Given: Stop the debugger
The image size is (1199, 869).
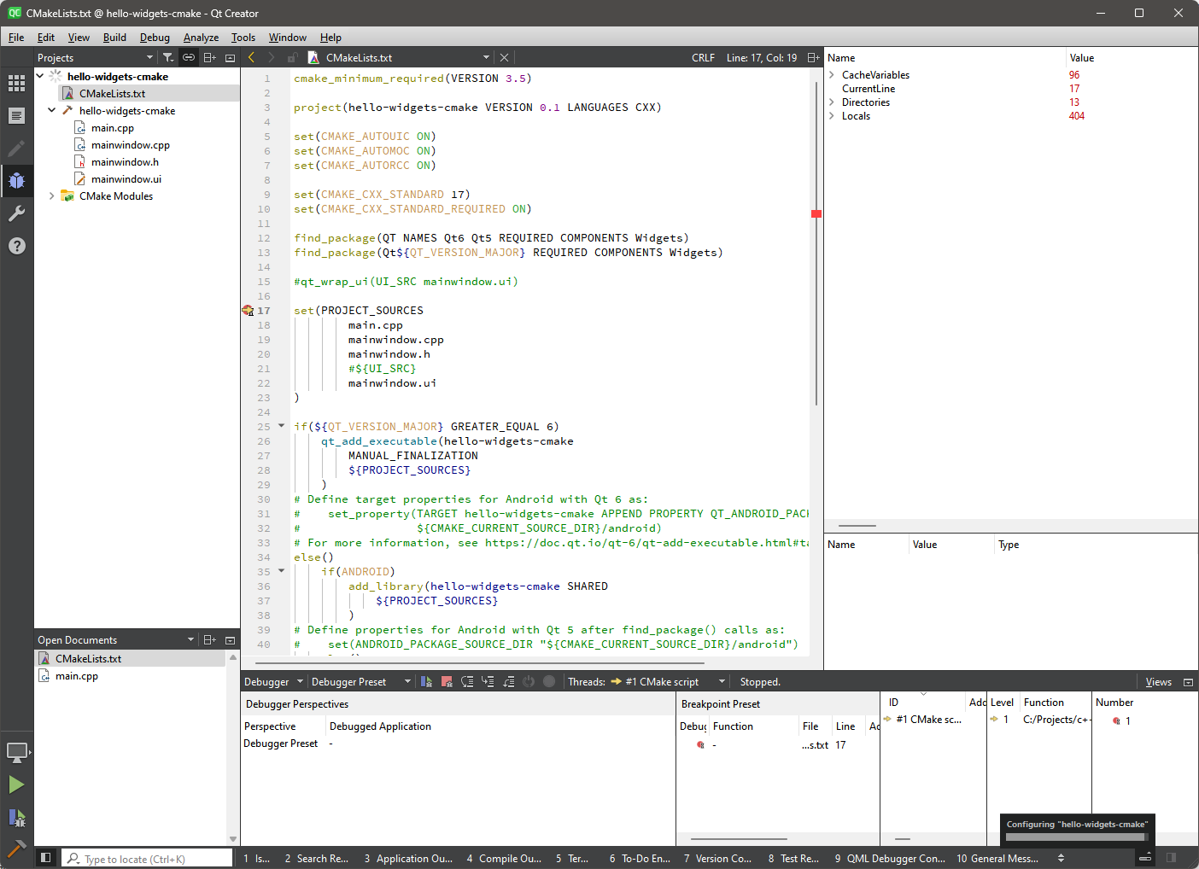Looking at the screenshot, I should point(447,681).
